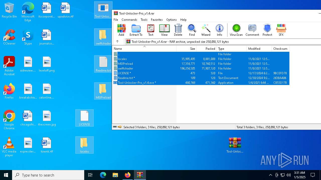This screenshot has height=180, width=321.
Task: Select VLC media player desktop shortcut
Action: coord(9,147)
